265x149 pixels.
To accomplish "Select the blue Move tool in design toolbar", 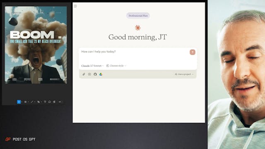I will pos(19,102).
